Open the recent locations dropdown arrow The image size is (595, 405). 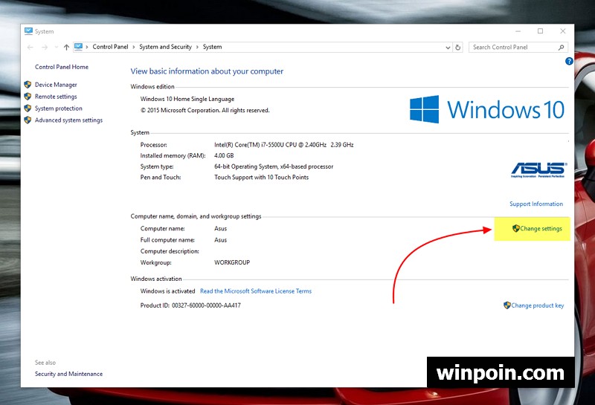[x=57, y=47]
